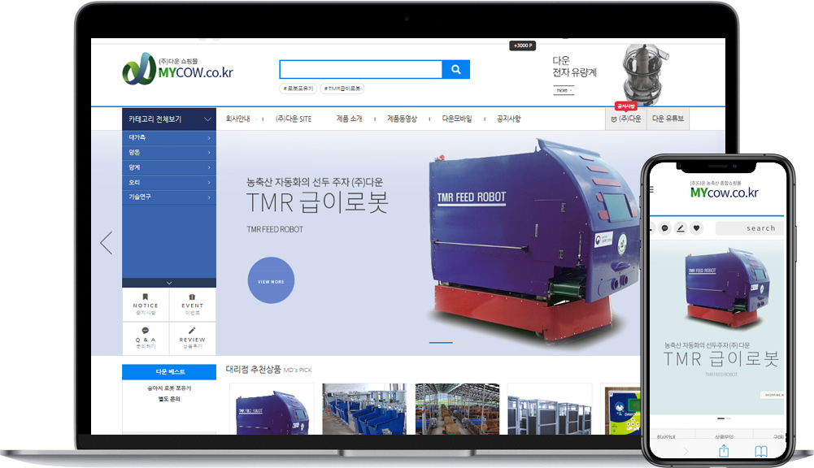Open the hamburger menu on the phone
The width and height of the screenshot is (814, 468).
(651, 189)
